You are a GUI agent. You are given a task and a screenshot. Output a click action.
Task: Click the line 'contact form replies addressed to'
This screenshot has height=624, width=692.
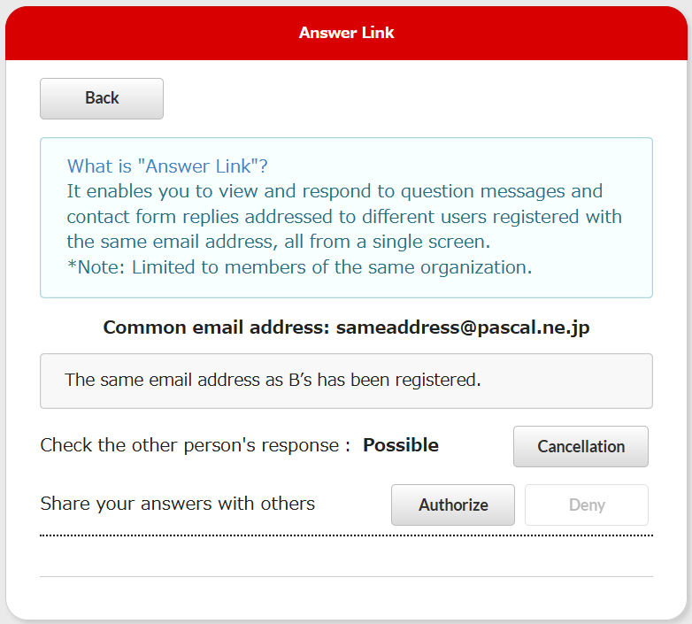pos(344,217)
